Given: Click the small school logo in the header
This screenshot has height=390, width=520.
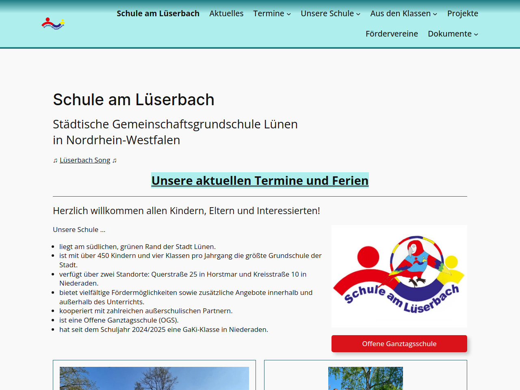Looking at the screenshot, I should (x=53, y=24).
